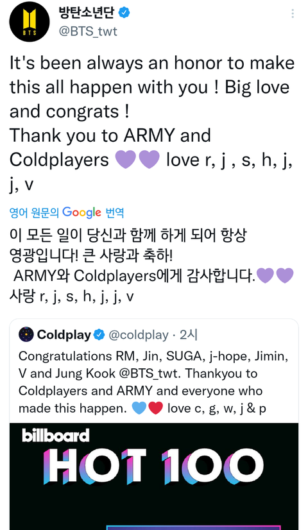Click Coldplay's verified badge
This screenshot has height=530, width=308.
[x=99, y=335]
